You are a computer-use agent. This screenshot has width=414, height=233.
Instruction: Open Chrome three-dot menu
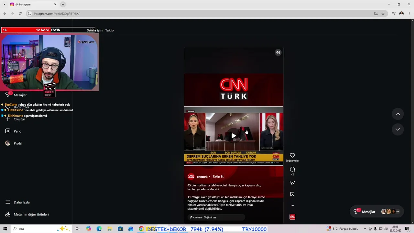click(x=409, y=14)
